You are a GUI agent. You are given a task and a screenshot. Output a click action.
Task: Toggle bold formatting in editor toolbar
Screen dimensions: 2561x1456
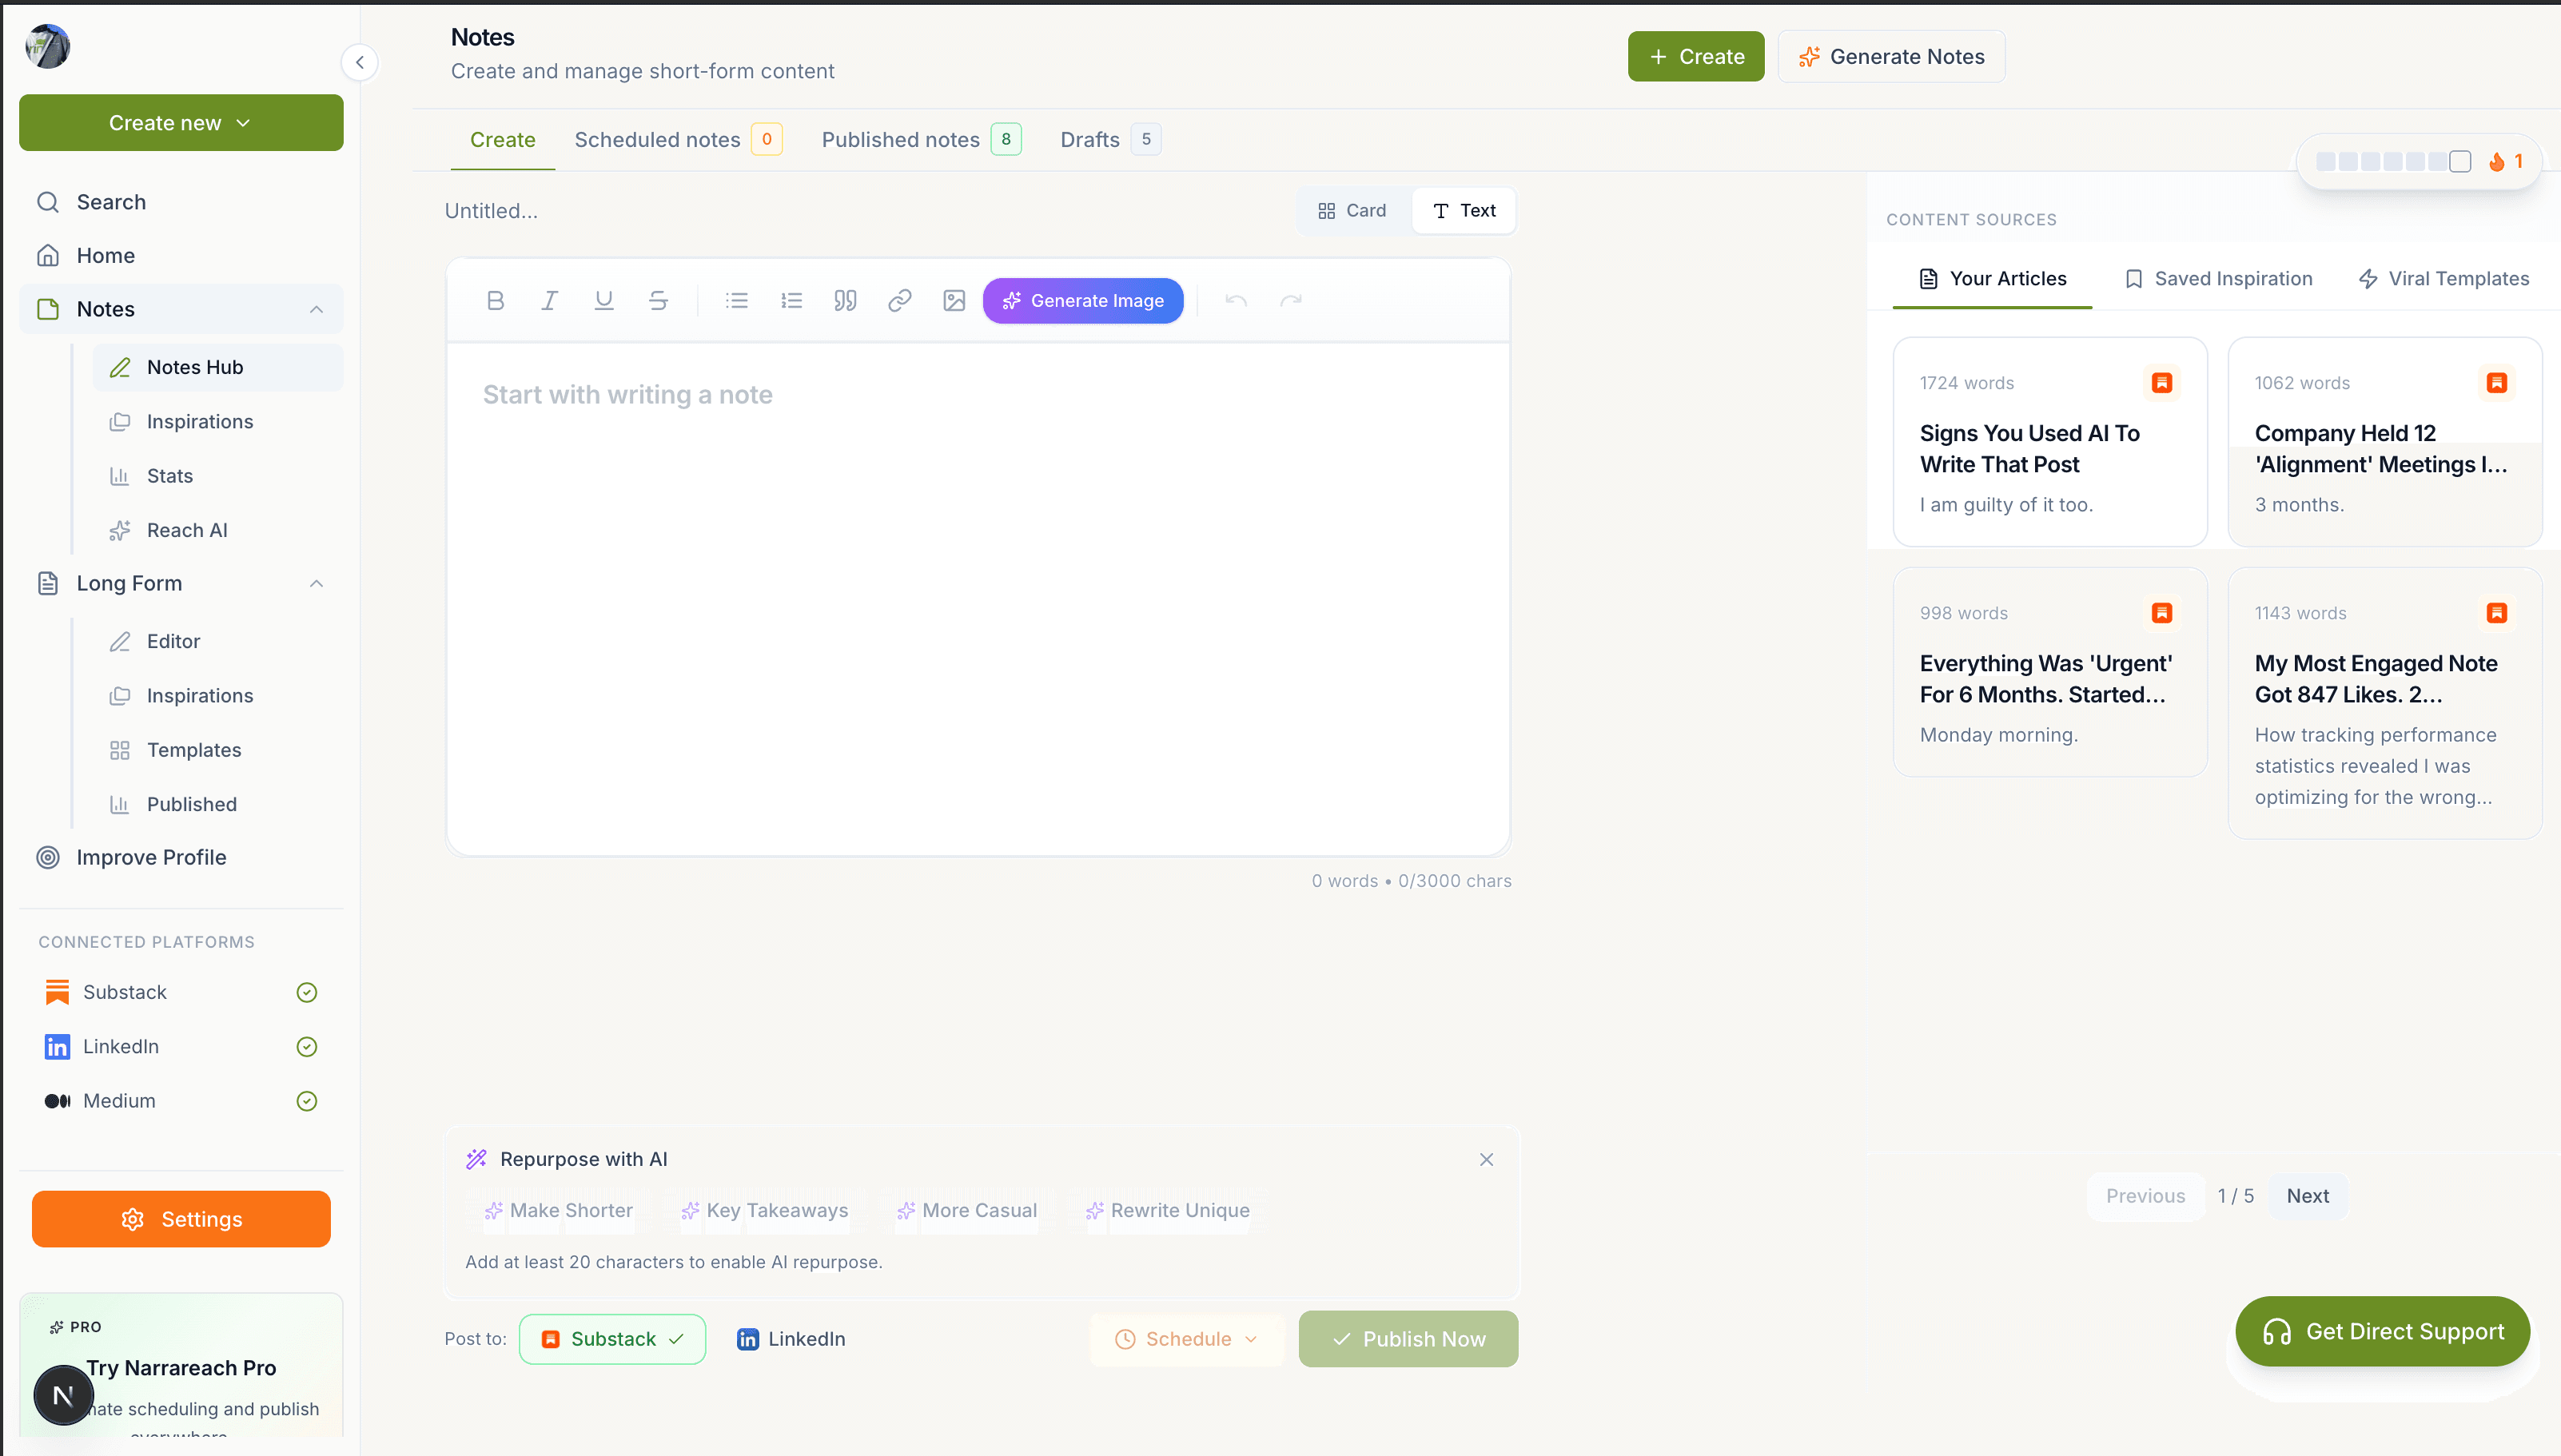(495, 300)
